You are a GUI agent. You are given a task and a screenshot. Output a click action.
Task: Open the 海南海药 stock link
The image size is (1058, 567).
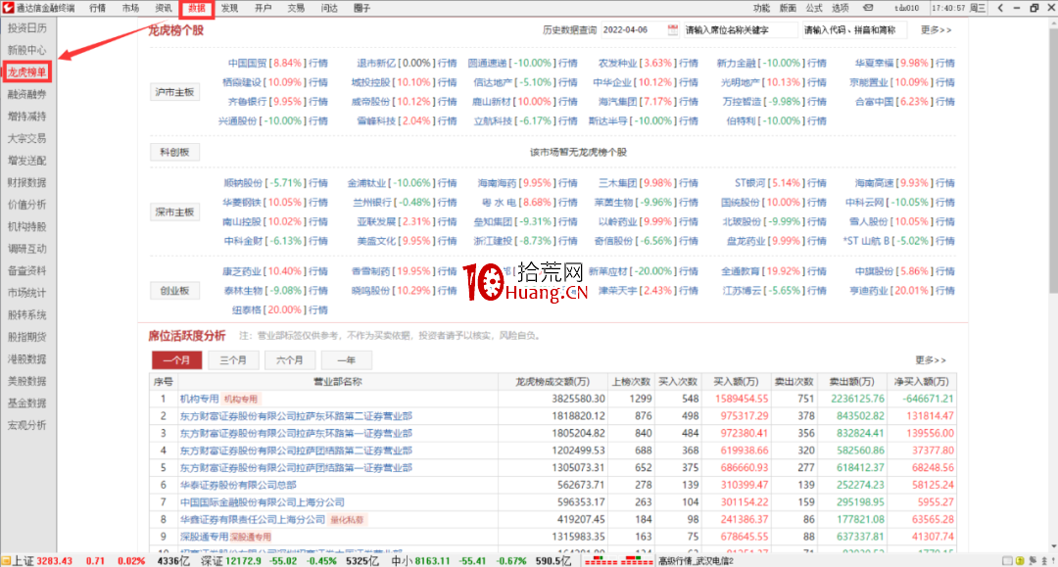496,183
